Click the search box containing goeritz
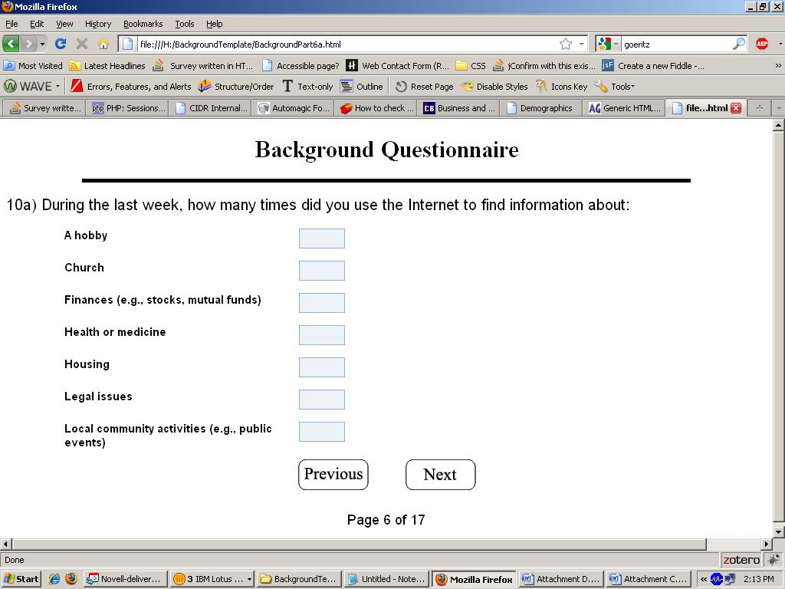The image size is (785, 589). point(676,44)
